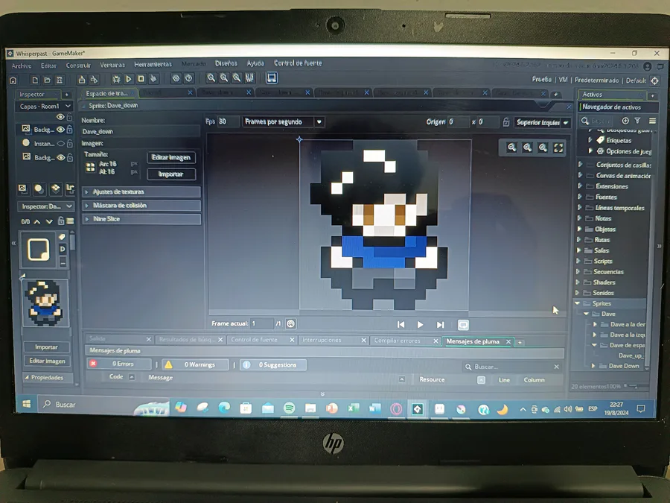Run the game with the toolbar play icon
Image resolution: width=670 pixels, height=503 pixels.
tap(129, 79)
